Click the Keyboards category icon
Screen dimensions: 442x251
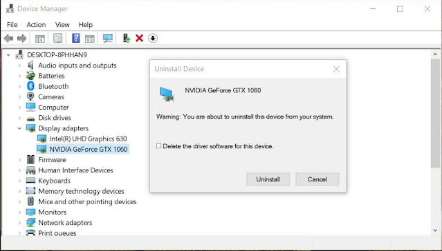[x=30, y=181]
